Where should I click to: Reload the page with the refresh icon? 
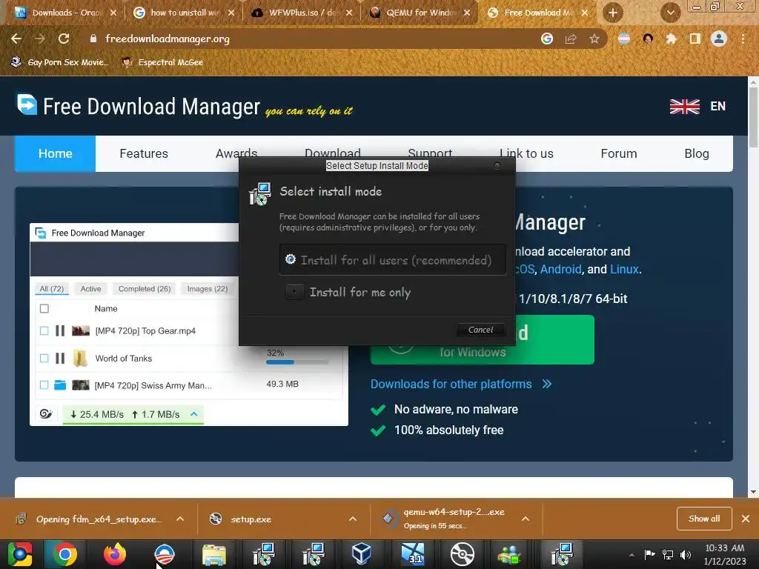click(64, 39)
